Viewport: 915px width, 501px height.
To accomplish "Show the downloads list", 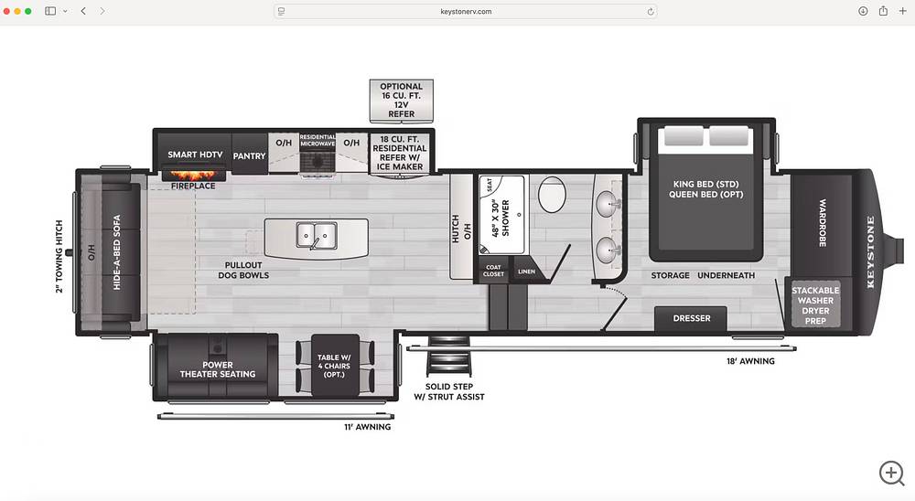I will [x=863, y=11].
